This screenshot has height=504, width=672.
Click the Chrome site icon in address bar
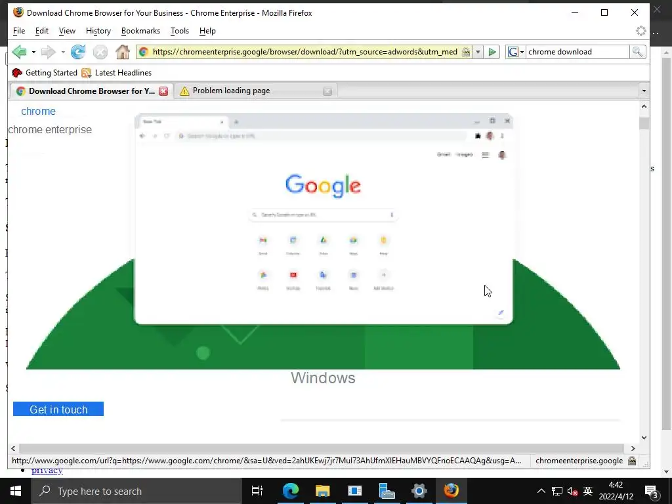[144, 52]
